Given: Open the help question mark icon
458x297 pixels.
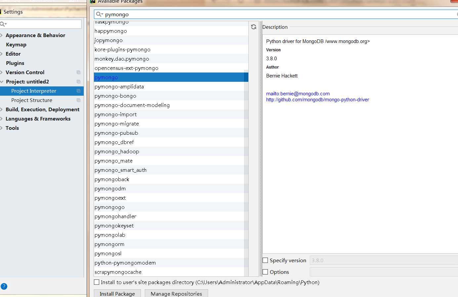Looking at the screenshot, I should [4, 286].
